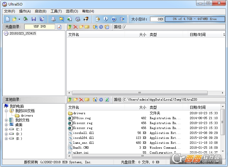
Task: Click the New file icon in toolbar
Action: tap(8, 19)
